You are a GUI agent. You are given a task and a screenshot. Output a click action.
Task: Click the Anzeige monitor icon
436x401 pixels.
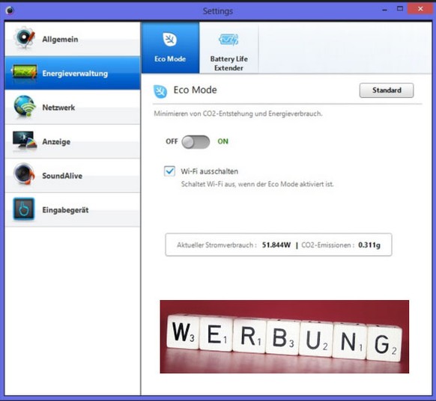point(25,141)
